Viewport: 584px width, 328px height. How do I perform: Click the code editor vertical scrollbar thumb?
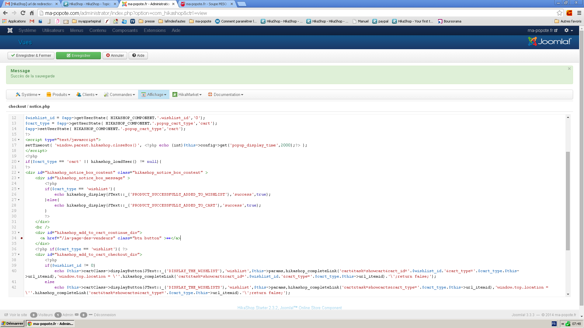[x=568, y=200]
